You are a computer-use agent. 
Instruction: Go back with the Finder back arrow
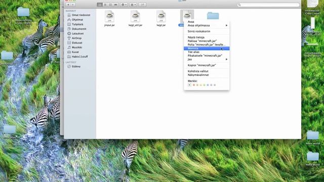click(68, 5)
